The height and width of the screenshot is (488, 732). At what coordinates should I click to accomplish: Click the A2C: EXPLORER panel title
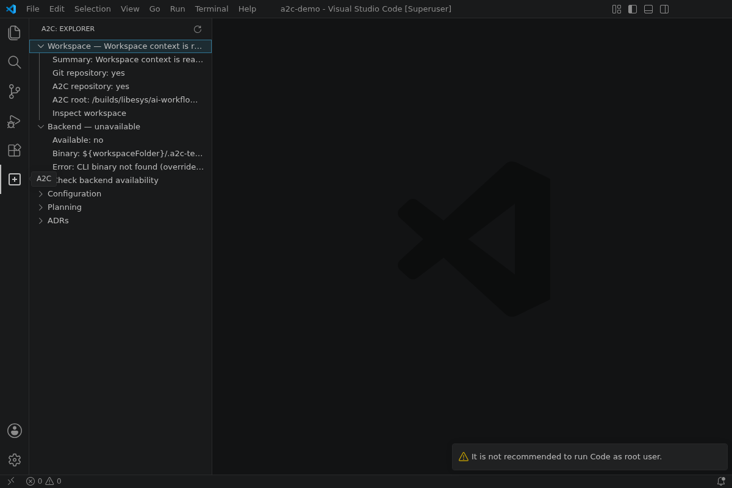(68, 29)
